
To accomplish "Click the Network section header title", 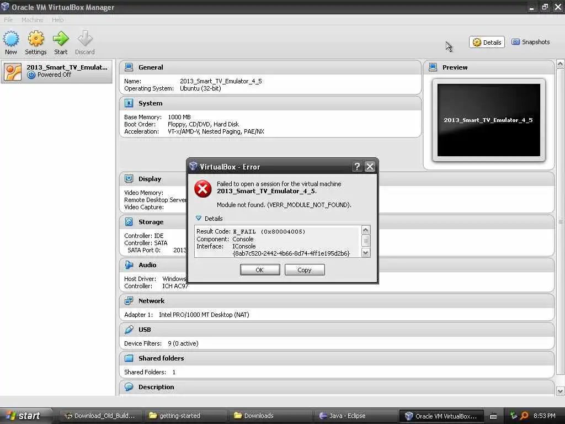I will point(151,301).
